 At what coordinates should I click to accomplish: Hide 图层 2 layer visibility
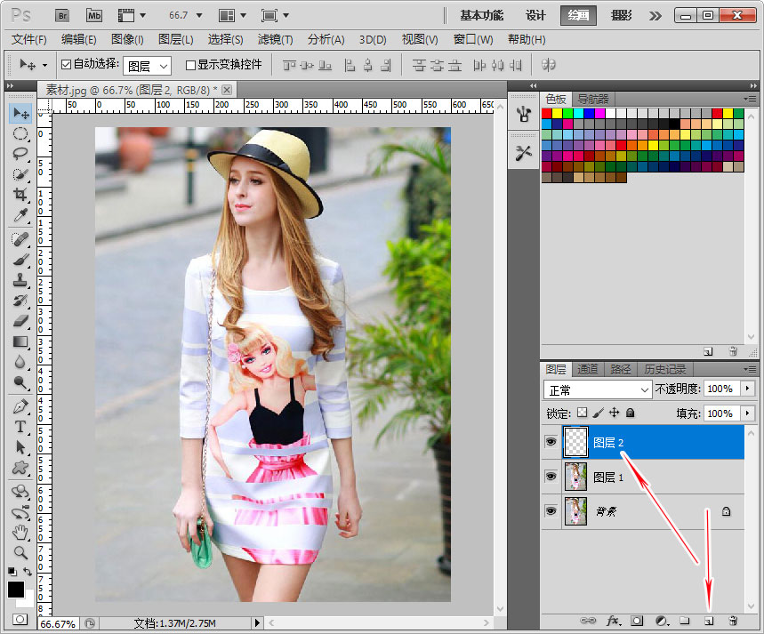click(551, 442)
